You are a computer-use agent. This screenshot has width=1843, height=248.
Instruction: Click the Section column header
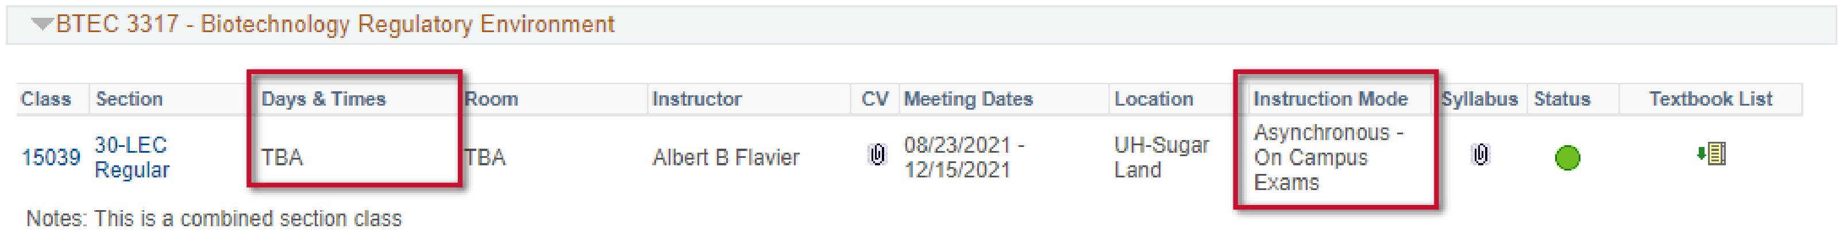129,99
